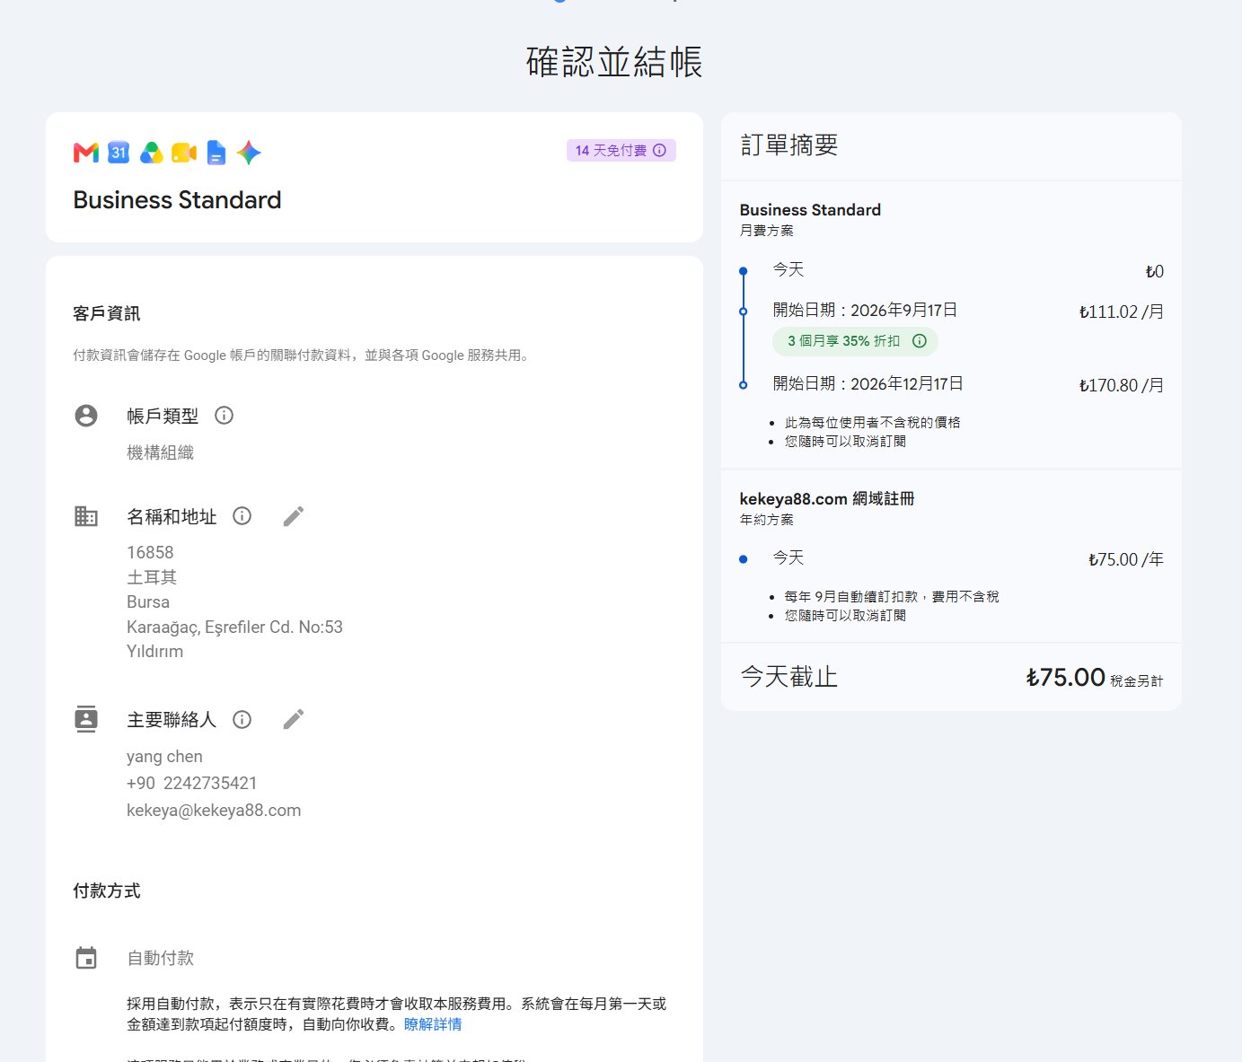
Task: Click the city Bursa
Action: click(148, 602)
